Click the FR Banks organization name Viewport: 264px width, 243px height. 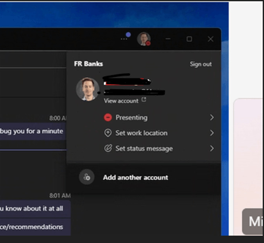tap(88, 64)
